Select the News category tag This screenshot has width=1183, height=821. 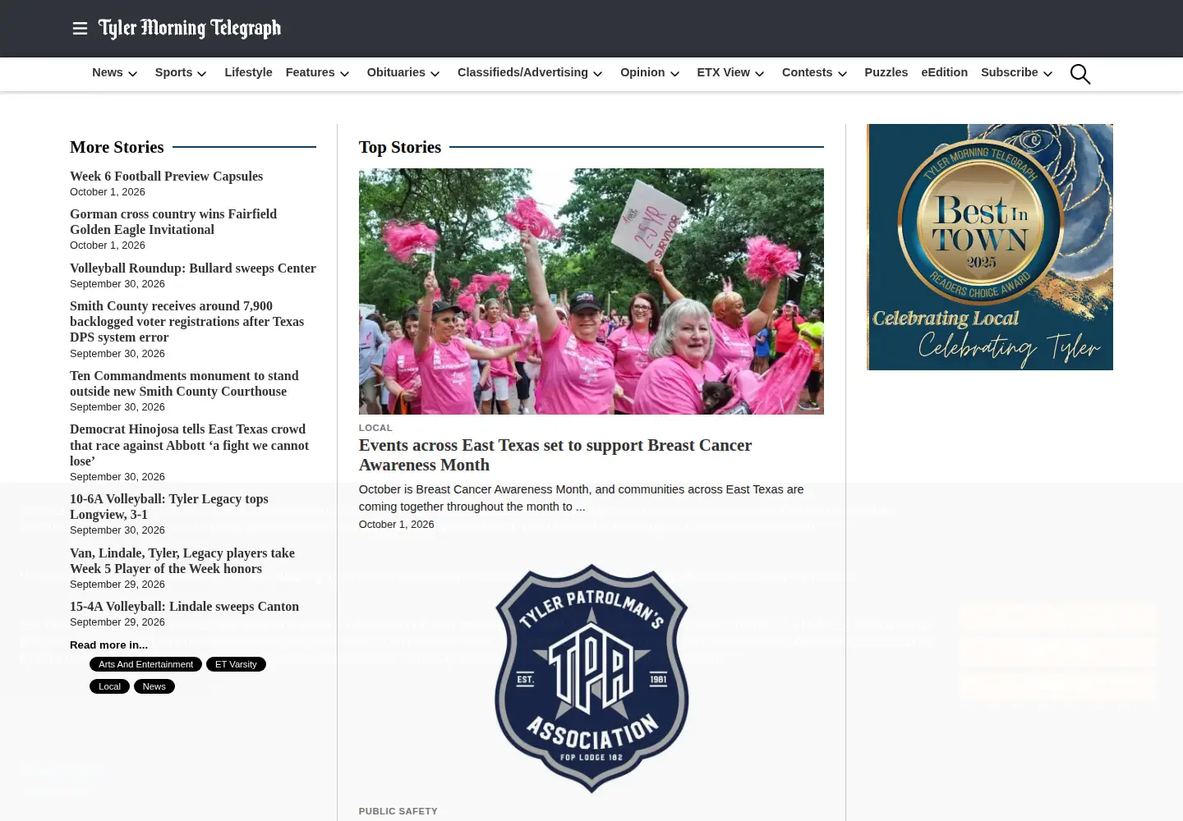(x=154, y=686)
